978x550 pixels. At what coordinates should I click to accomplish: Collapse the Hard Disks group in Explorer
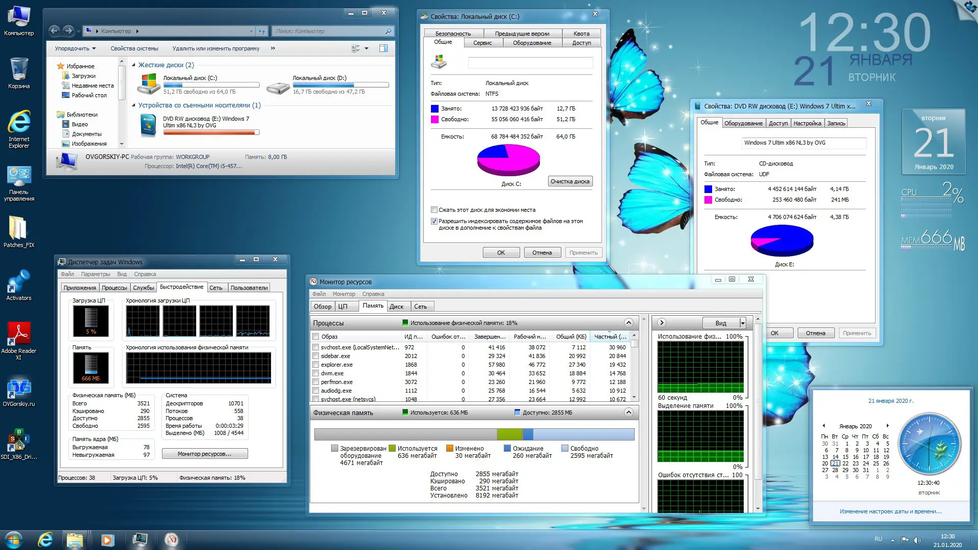(x=133, y=65)
